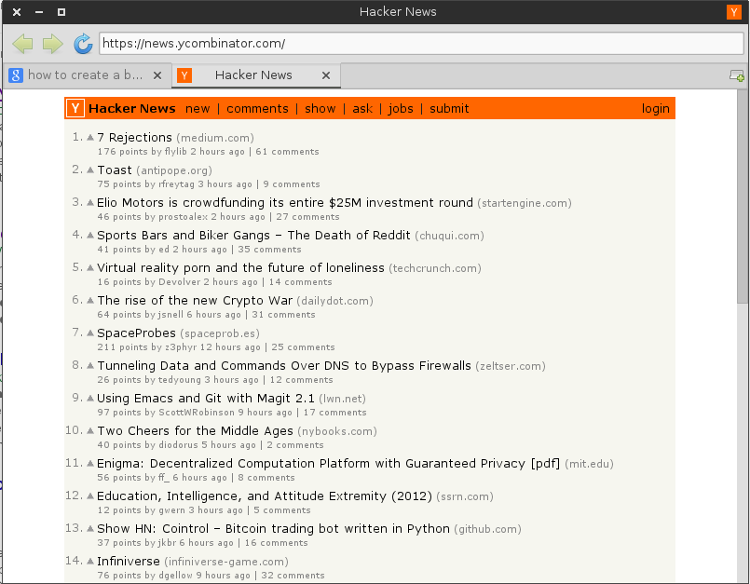The width and height of the screenshot is (750, 584).
Task: Open user 'ScottWRobinson' profile
Action: [x=196, y=413]
